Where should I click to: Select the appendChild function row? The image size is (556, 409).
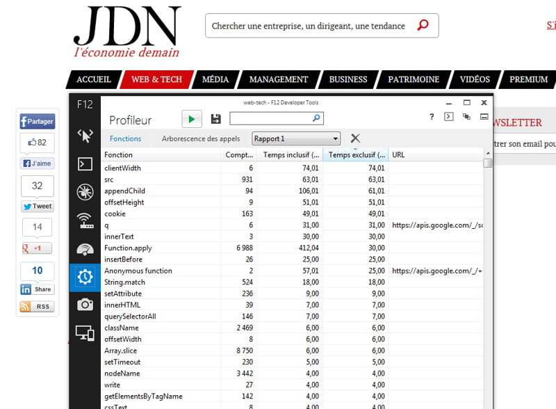292,191
